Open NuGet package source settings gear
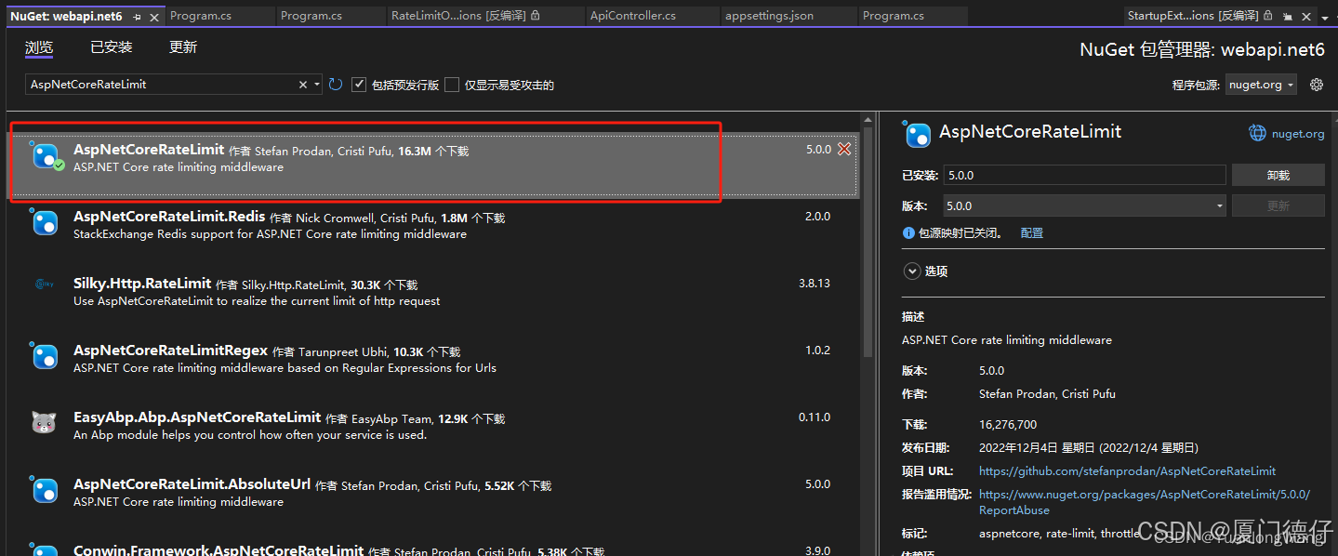The image size is (1338, 556). pyautogui.click(x=1317, y=85)
